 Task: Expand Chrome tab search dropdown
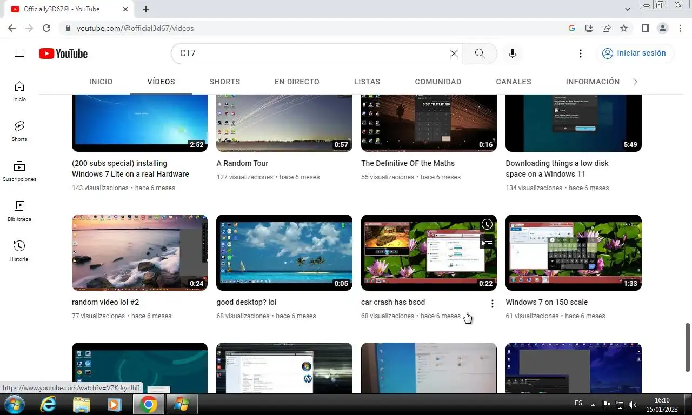(628, 9)
